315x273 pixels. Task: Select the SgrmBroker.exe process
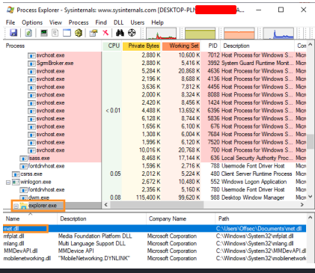[55, 64]
